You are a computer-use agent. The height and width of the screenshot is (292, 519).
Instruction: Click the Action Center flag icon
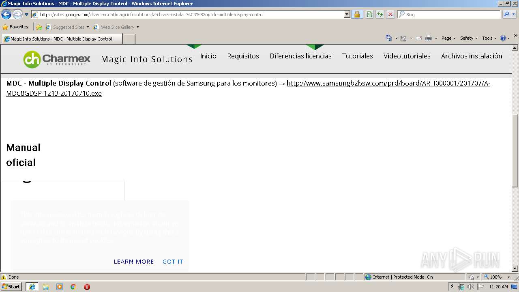click(480, 287)
